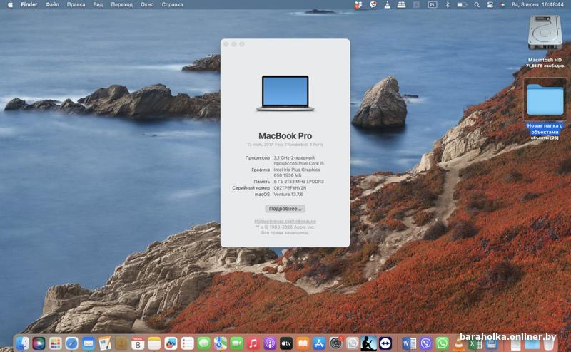Open the Файл menu
571x352 pixels.
(x=52, y=4)
